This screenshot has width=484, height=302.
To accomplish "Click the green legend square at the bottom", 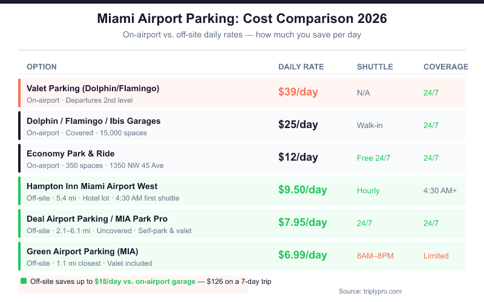I will click(24, 281).
